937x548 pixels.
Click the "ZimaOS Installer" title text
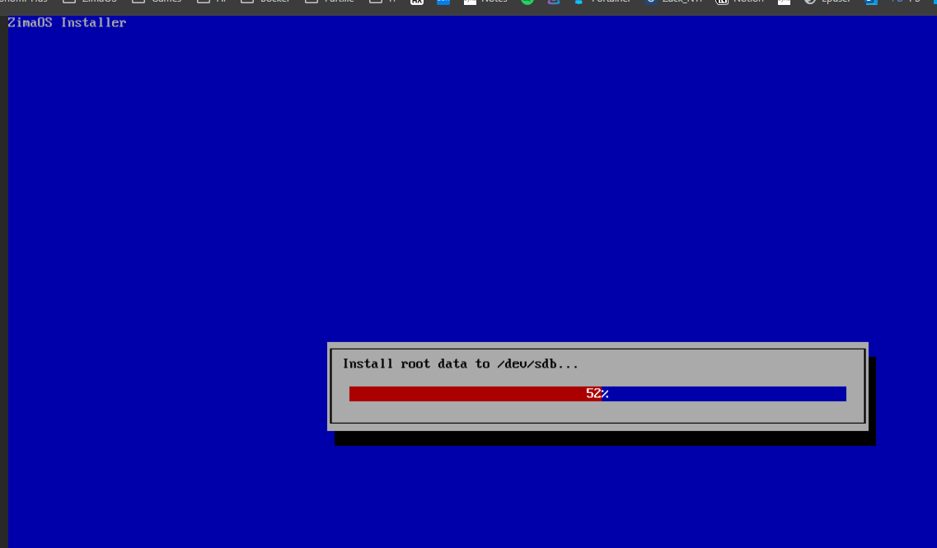(67, 23)
